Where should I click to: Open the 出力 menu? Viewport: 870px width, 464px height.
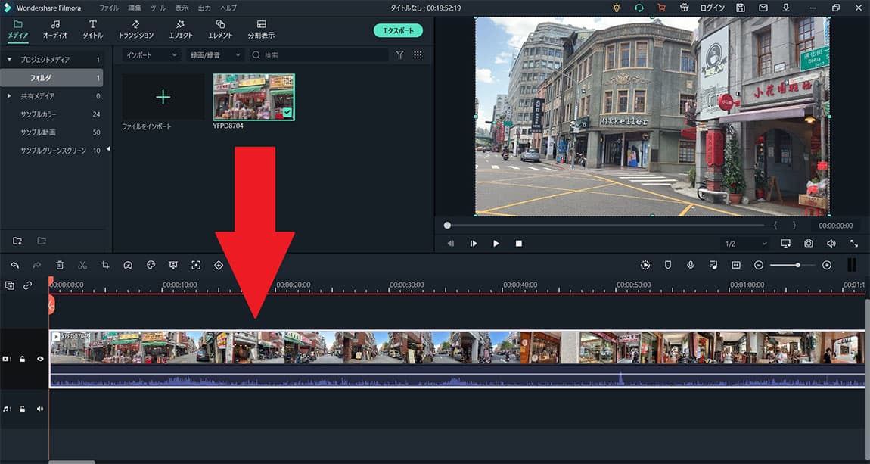204,8
